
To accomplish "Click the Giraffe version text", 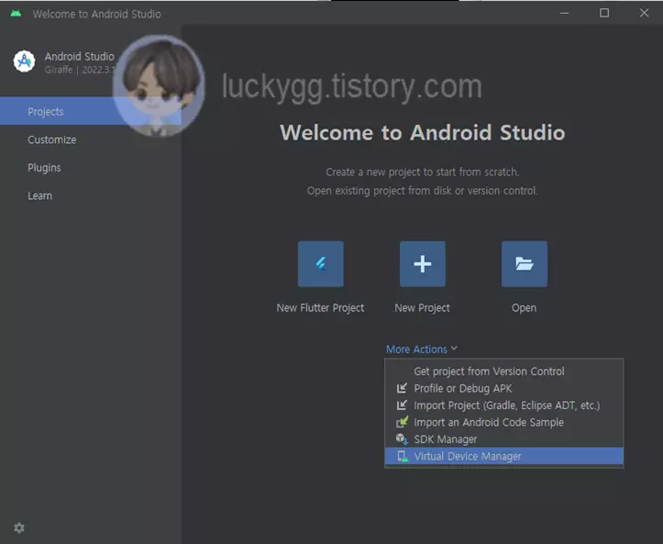I will (x=79, y=70).
